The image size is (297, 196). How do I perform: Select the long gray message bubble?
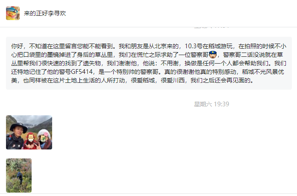click(149, 63)
